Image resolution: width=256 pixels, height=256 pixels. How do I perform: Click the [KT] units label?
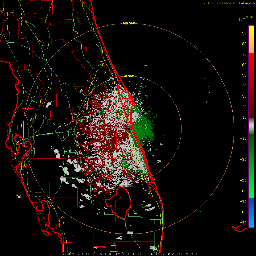243,20
